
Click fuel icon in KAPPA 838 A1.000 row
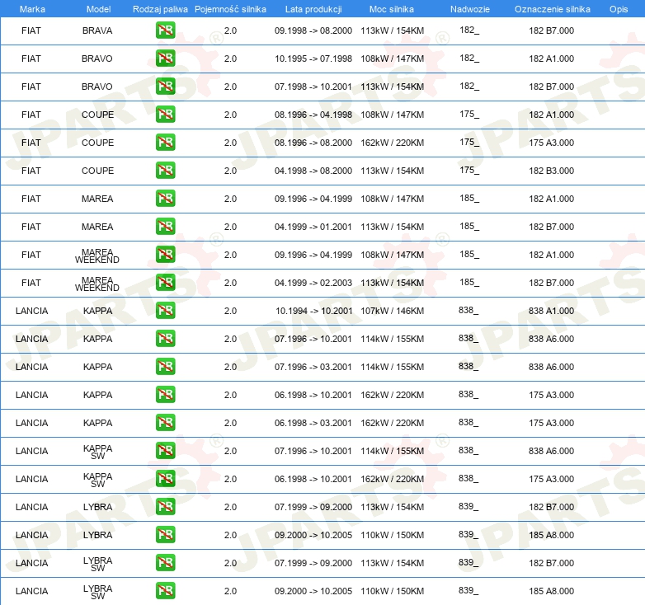(165, 310)
